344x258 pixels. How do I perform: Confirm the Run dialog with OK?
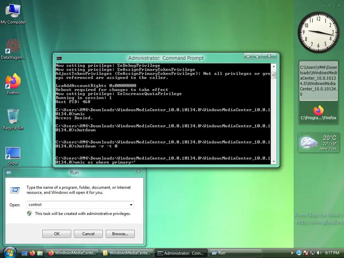(x=56, y=234)
